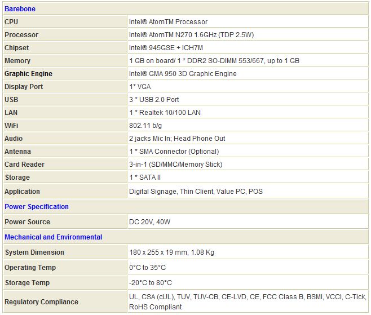
Task: Click the Barebone section heading
Action: coord(21,9)
